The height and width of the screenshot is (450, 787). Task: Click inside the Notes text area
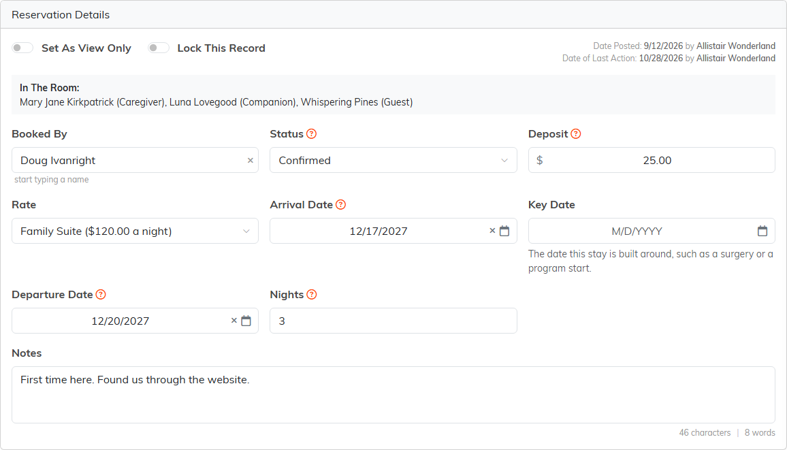[x=393, y=395]
